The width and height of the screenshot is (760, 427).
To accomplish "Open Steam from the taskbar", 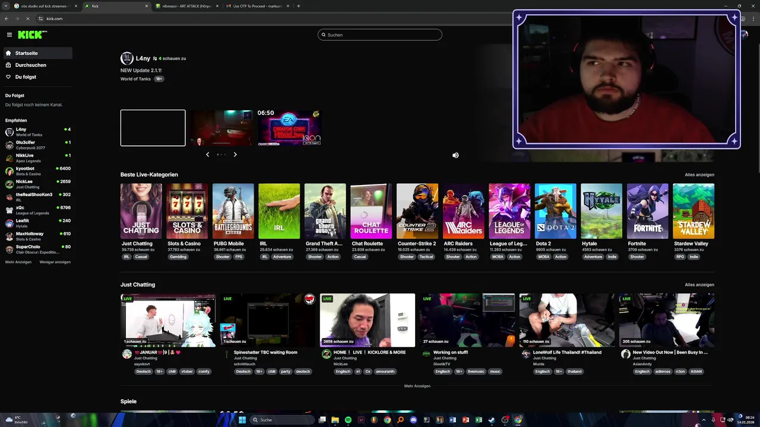I will click(492, 420).
